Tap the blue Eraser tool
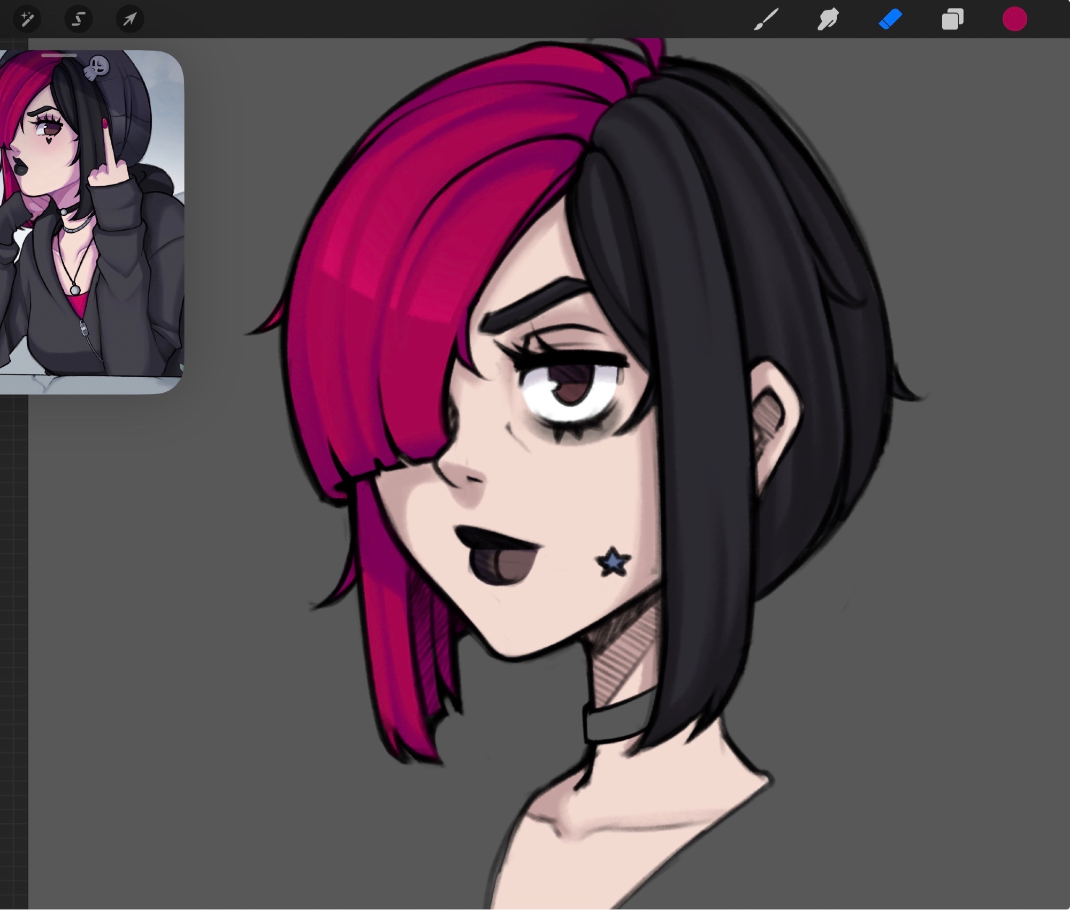The image size is (1070, 910). click(x=890, y=20)
